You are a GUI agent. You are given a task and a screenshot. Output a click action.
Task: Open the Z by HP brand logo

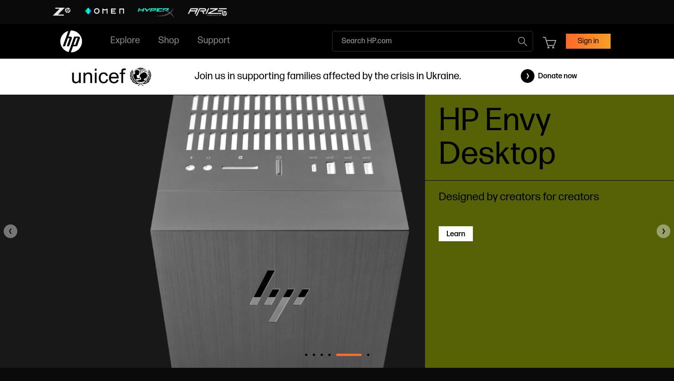tap(62, 11)
